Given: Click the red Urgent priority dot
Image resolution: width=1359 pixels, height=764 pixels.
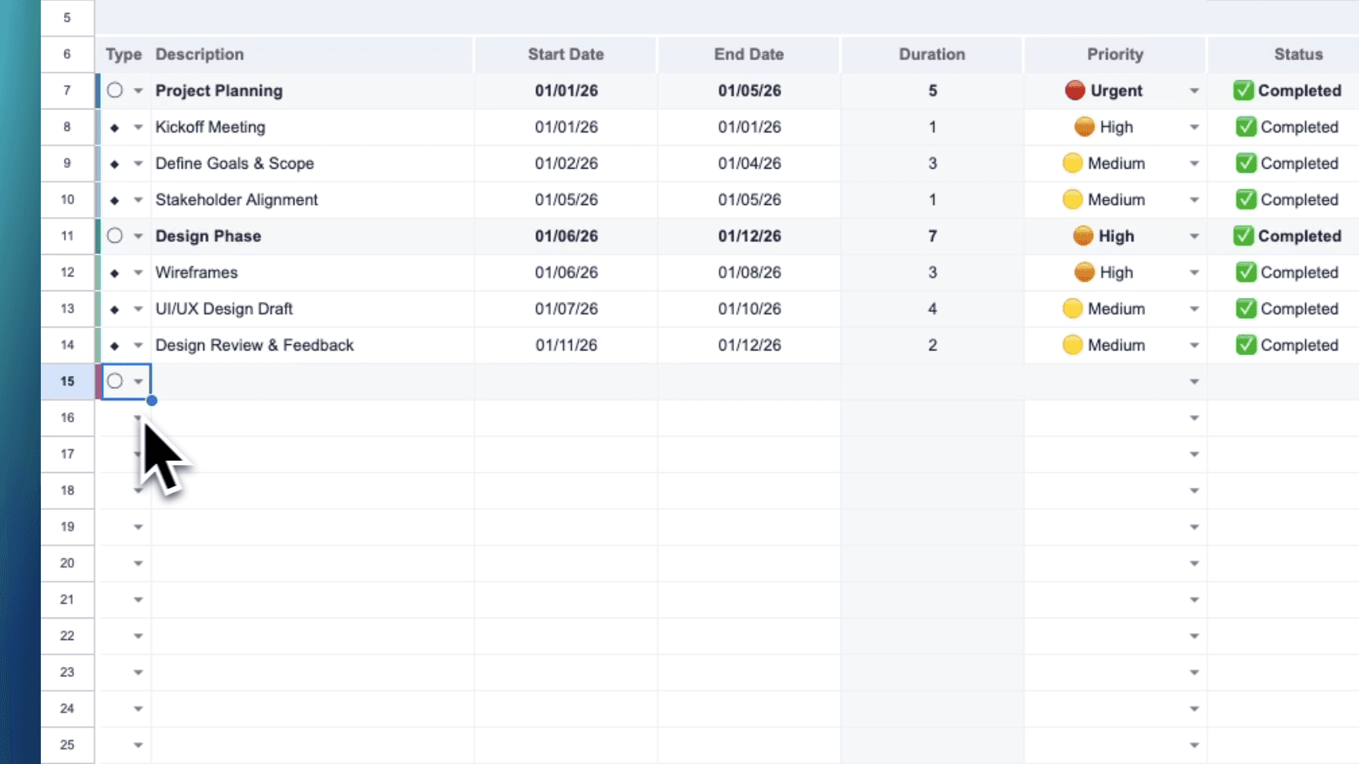Looking at the screenshot, I should click(1074, 90).
